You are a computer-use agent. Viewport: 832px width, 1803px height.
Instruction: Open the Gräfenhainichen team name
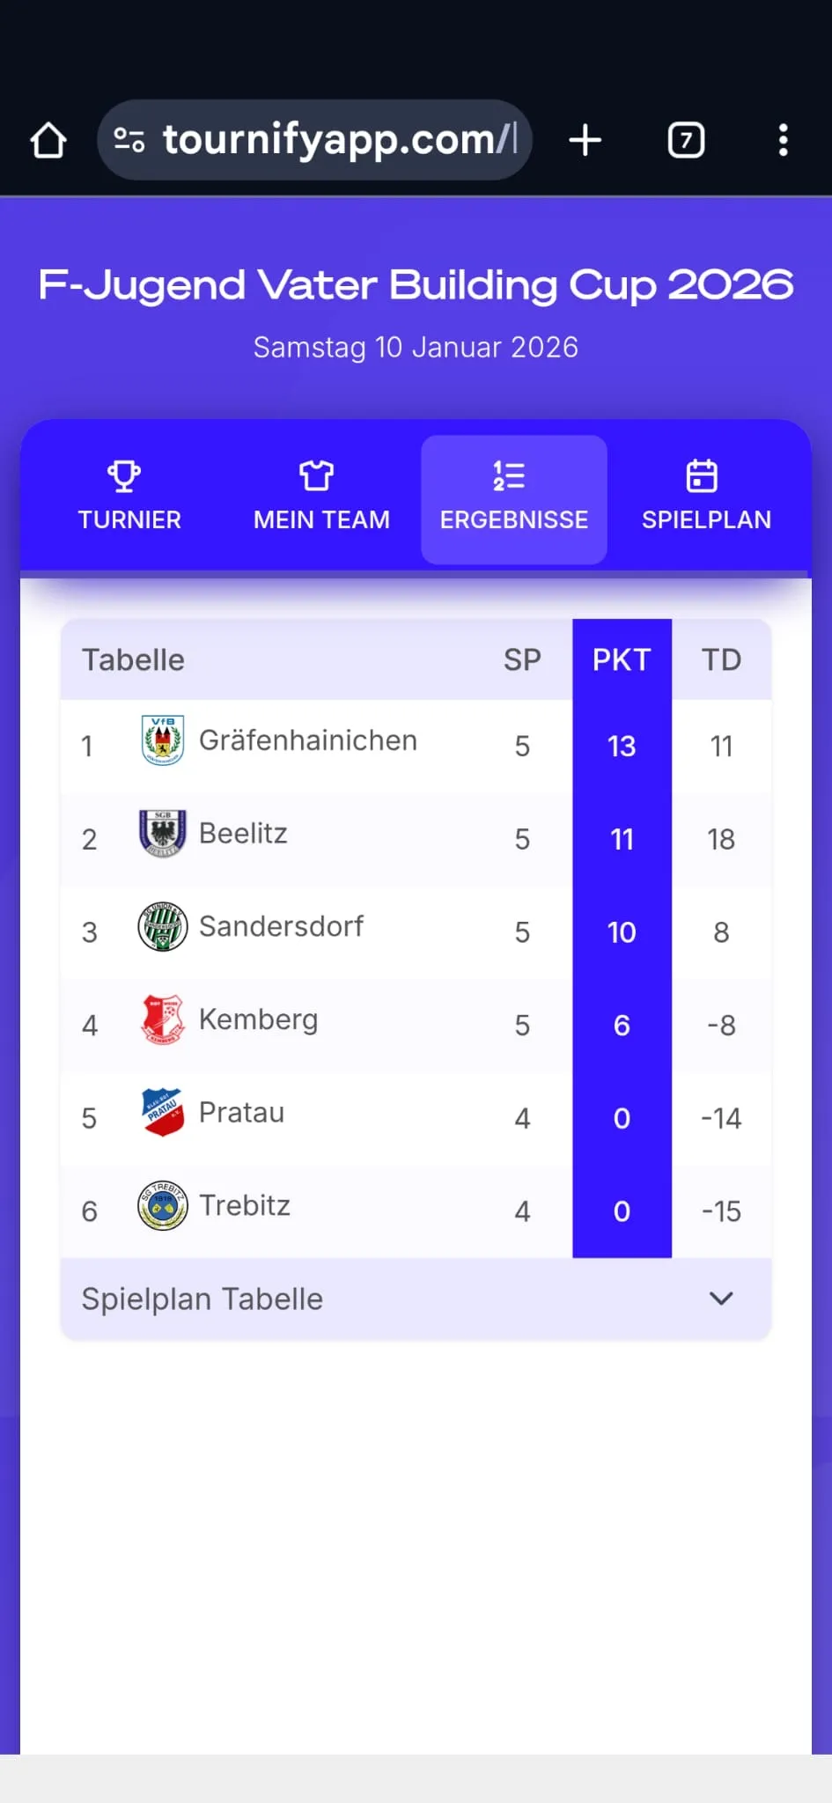[308, 741]
